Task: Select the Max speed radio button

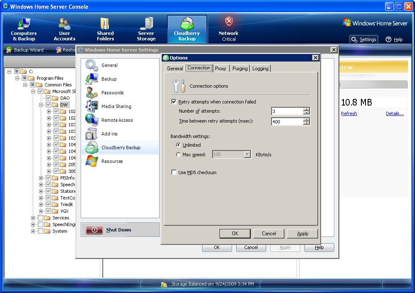Action: [x=178, y=155]
